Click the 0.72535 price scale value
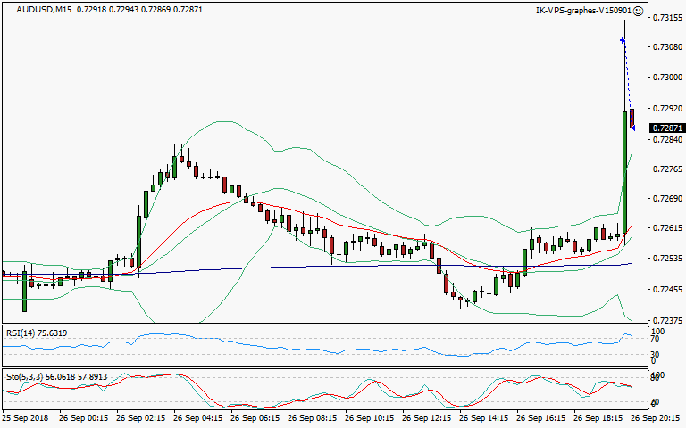The image size is (686, 428). [x=667, y=259]
